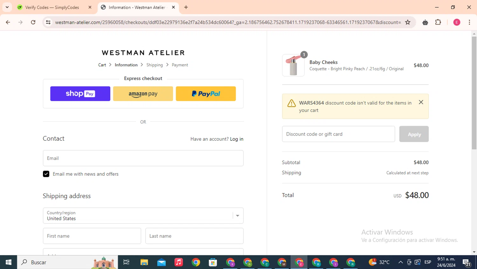Open the music app in the taskbar

click(x=179, y=262)
